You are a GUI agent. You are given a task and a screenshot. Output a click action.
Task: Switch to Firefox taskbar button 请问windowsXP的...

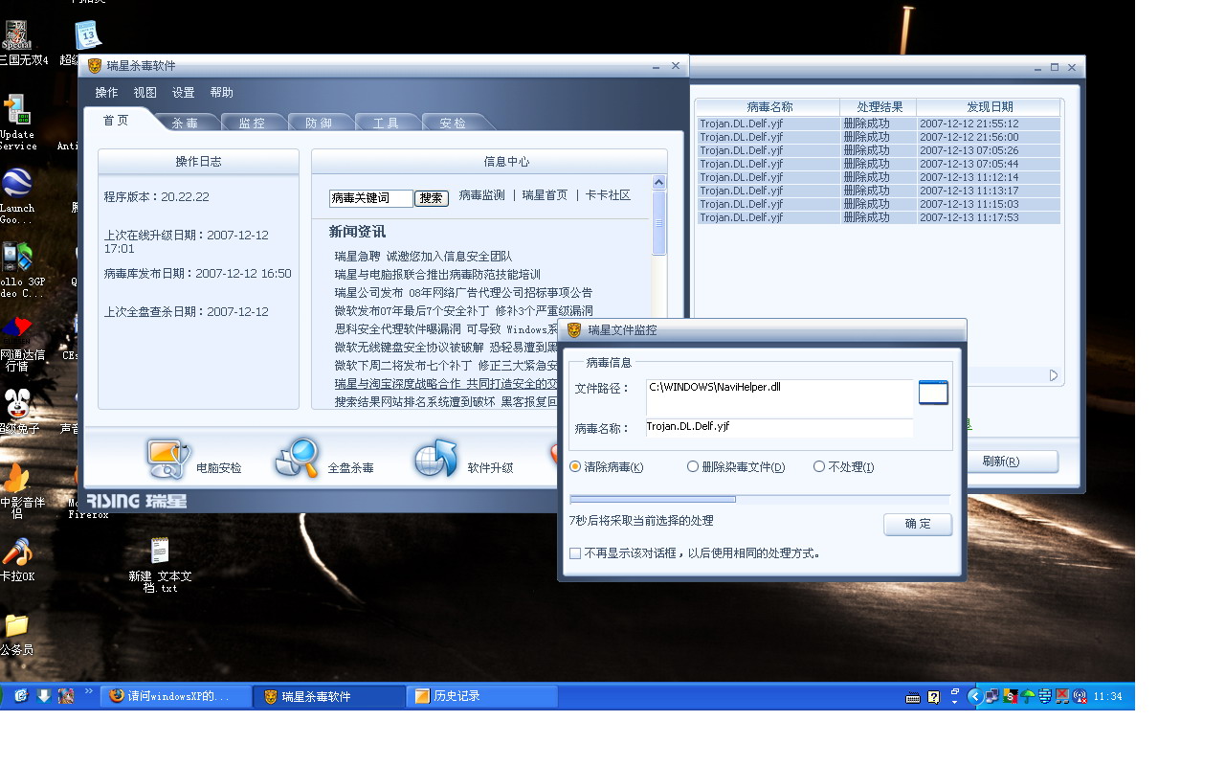coord(175,696)
